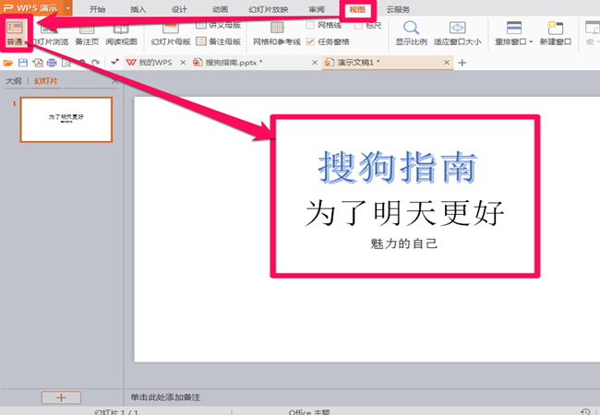Open 幻灯片母版 slide master
Viewport: 600px width, 415px height.
[x=171, y=34]
